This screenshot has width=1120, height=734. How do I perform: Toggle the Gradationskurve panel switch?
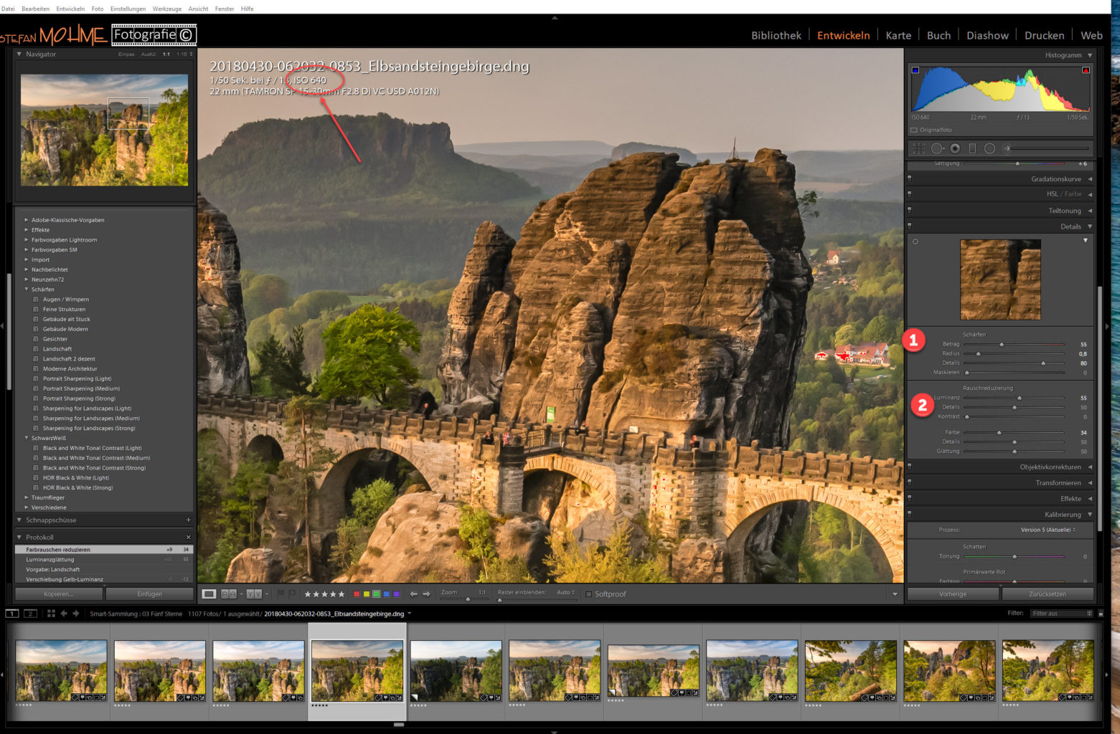click(910, 178)
